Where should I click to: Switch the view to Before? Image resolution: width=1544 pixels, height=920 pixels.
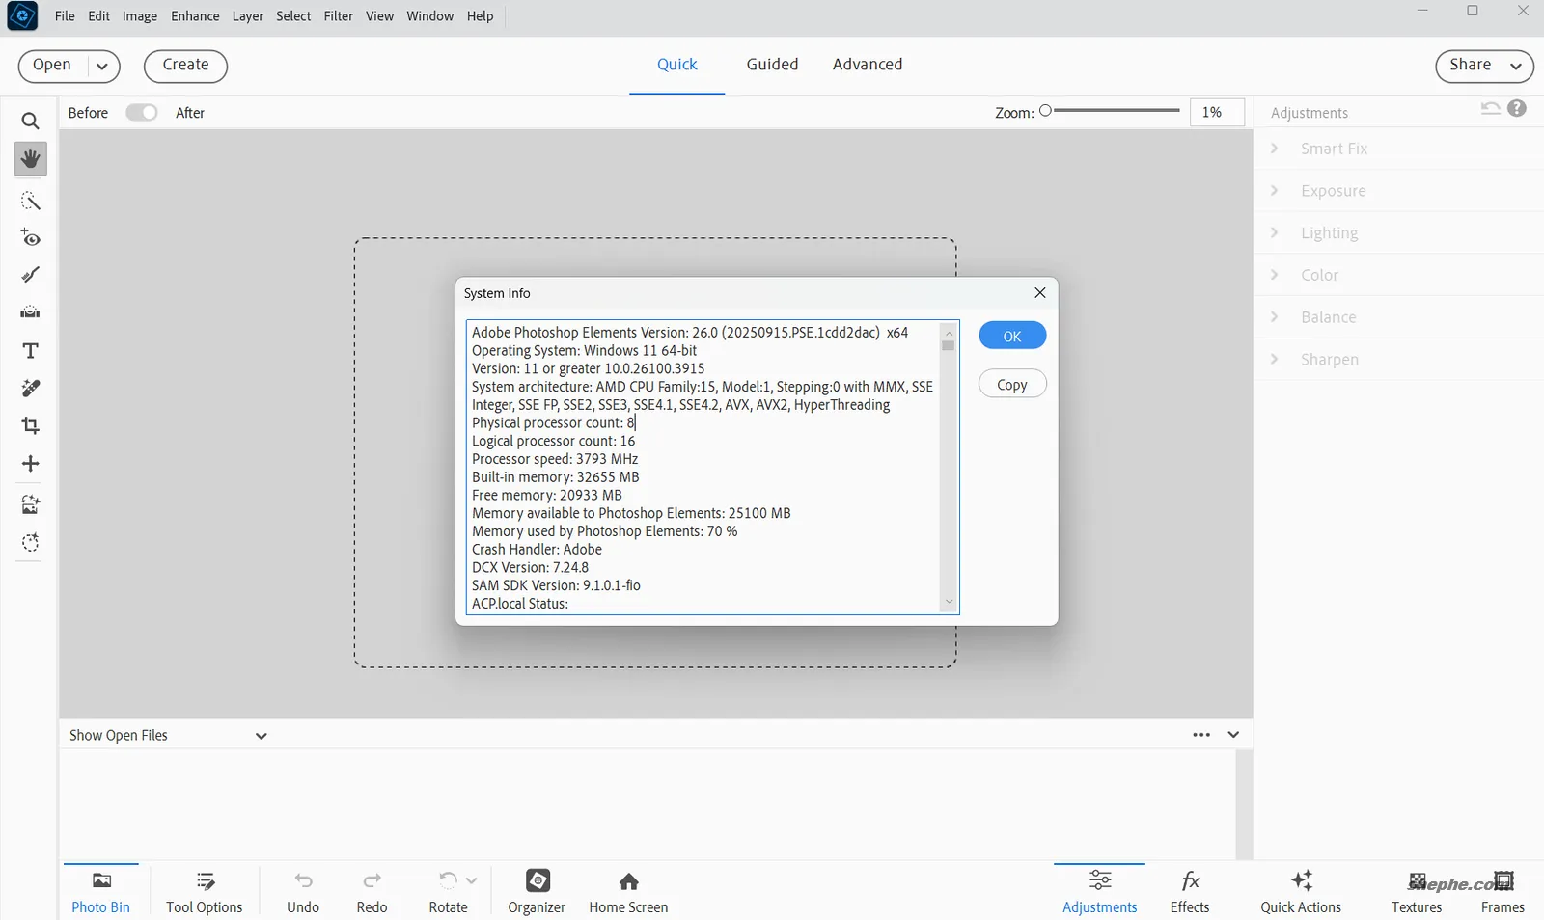click(x=88, y=112)
